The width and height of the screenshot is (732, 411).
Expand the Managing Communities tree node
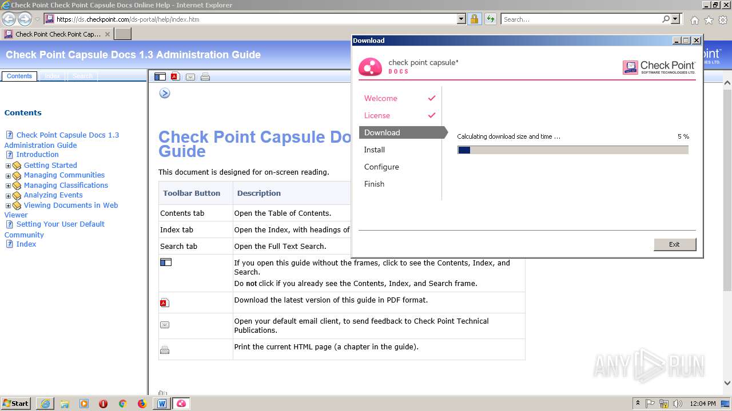8,176
